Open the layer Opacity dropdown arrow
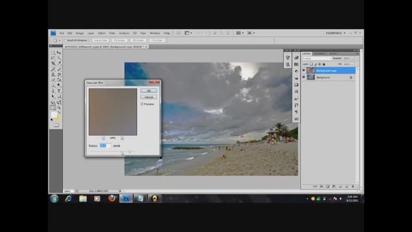The height and width of the screenshot is (232, 412). [352, 59]
